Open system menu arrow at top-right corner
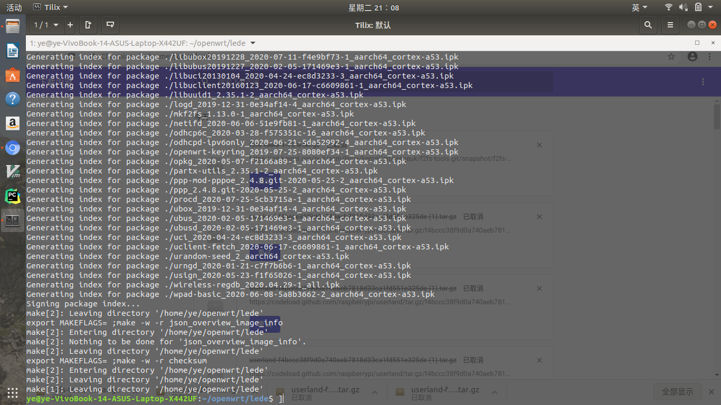The width and height of the screenshot is (721, 405). coord(711,7)
